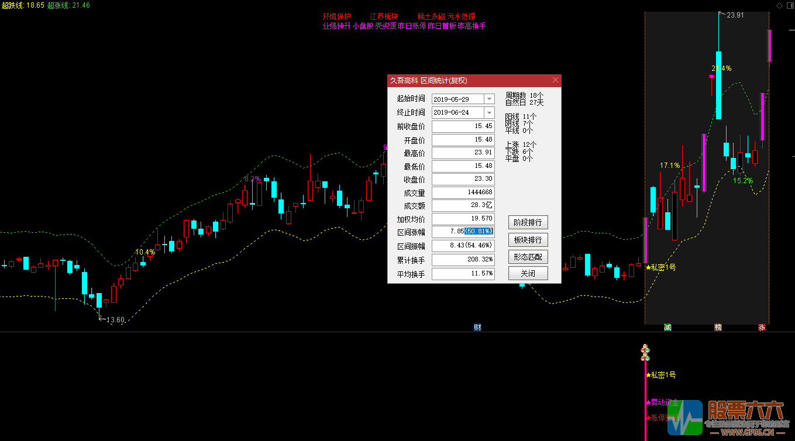The image size is (795, 441).
Task: Click the 阶段排行 button
Action: tap(527, 222)
